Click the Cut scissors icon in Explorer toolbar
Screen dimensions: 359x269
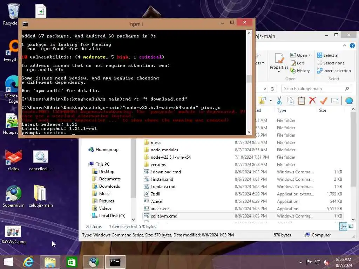pos(279,101)
